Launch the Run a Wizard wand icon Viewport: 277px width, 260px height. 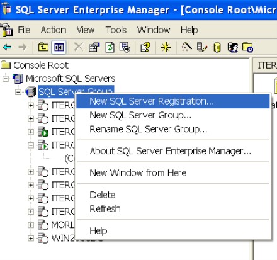point(186,47)
